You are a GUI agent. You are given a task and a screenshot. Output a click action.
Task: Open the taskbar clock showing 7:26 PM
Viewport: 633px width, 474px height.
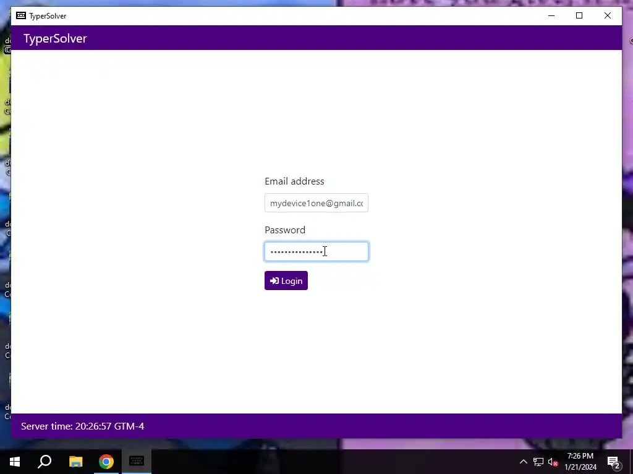(580, 462)
